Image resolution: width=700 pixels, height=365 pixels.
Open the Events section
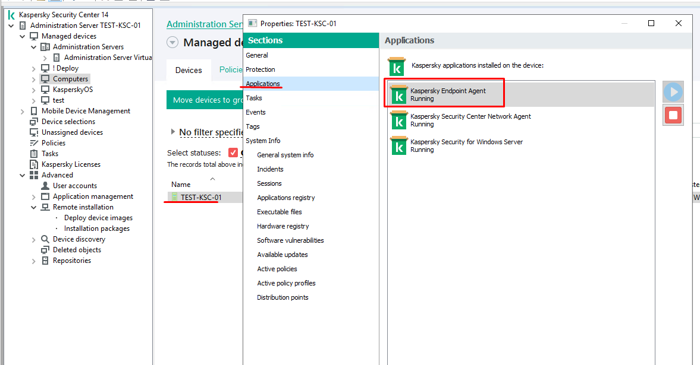[x=311, y=112]
